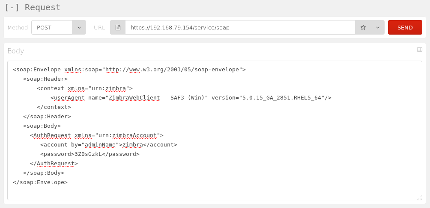Click the userAgent name ZimbraWebClient text
The width and height of the screenshot is (430, 208).
pos(134,98)
